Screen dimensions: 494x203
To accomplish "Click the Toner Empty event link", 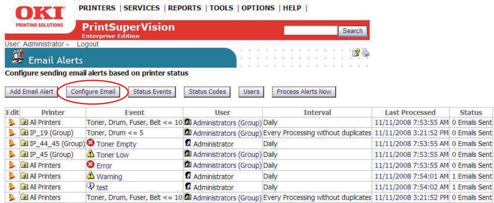I will click(116, 144).
